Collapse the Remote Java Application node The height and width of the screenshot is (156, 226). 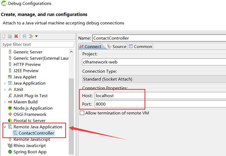click(5, 127)
